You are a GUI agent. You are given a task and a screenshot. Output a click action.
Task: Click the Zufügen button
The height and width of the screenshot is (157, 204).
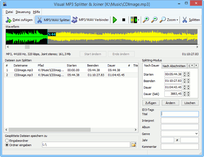point(151,103)
